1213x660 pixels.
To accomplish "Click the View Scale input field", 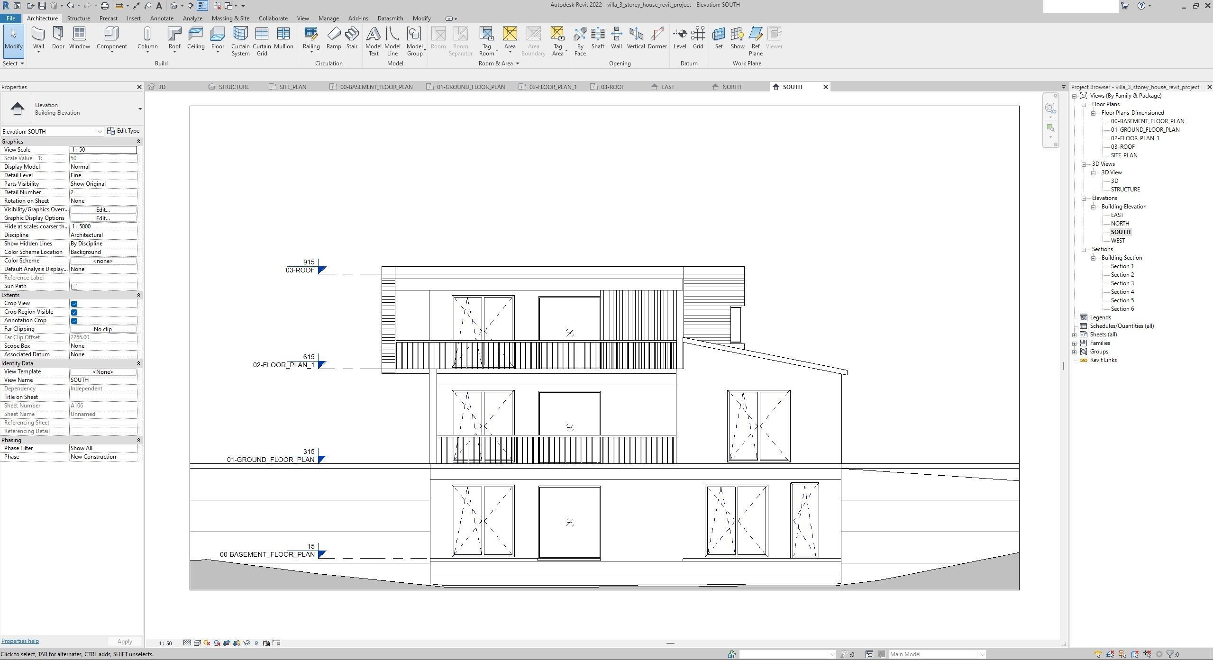I will point(103,150).
